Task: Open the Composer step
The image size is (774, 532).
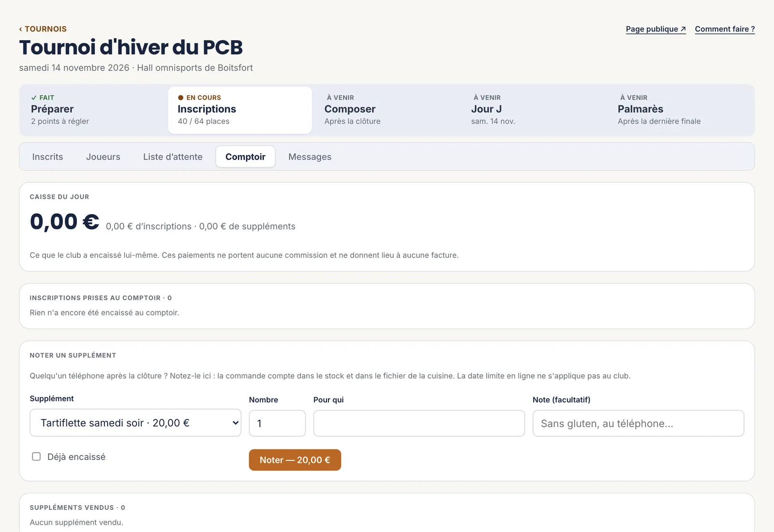Action: tap(387, 110)
